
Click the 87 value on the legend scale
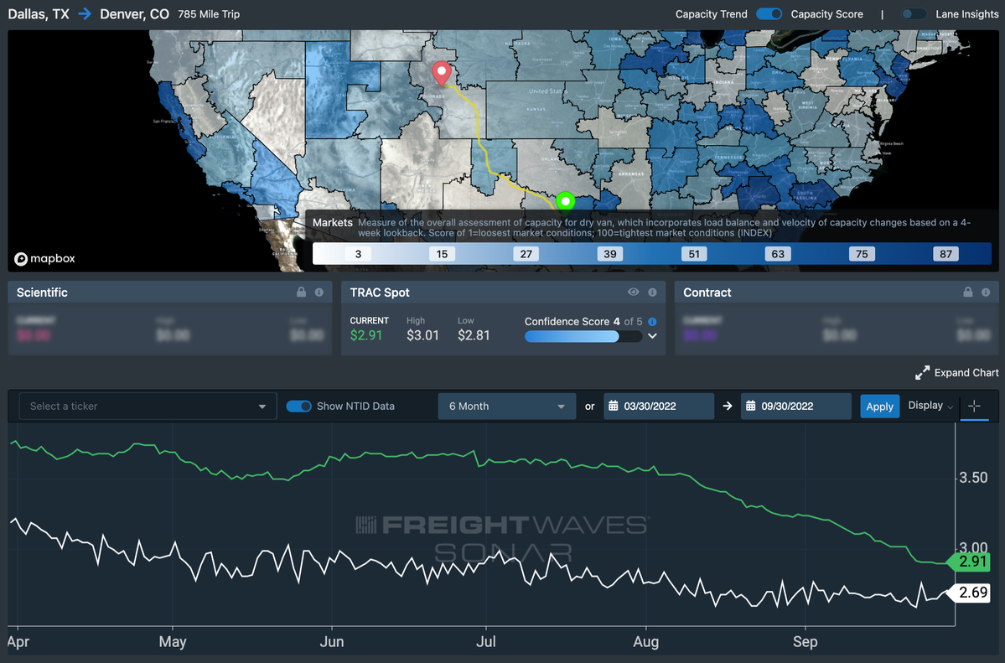(946, 254)
